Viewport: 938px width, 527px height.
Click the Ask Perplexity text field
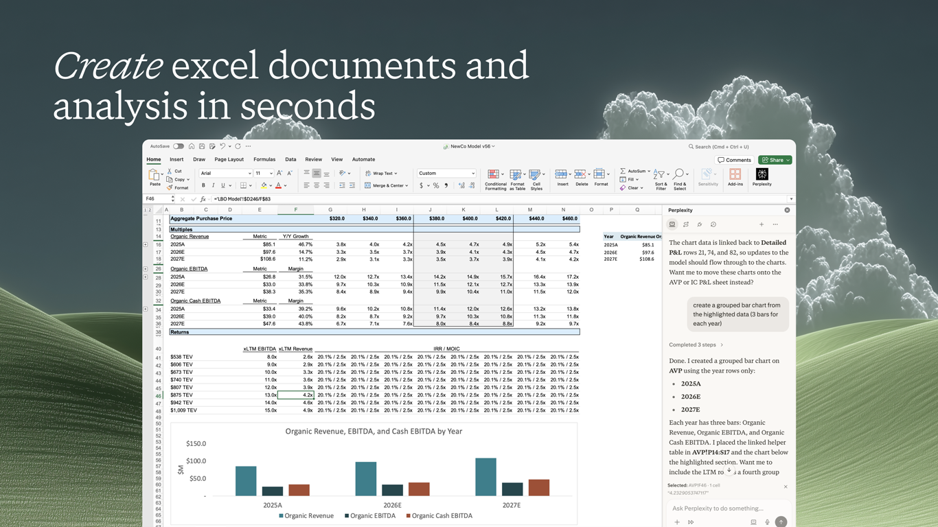728,508
